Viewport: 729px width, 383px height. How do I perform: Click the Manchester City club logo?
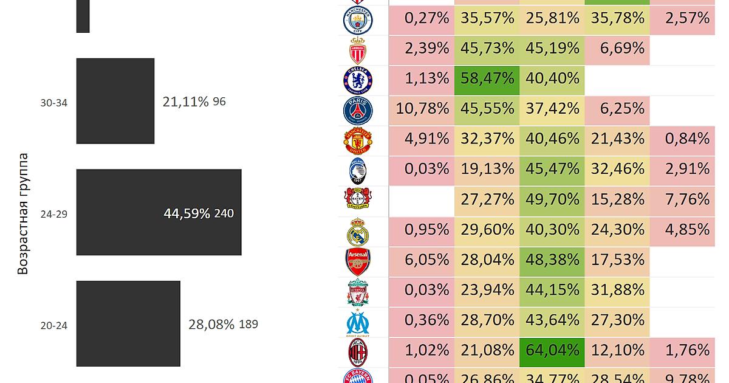point(357,19)
